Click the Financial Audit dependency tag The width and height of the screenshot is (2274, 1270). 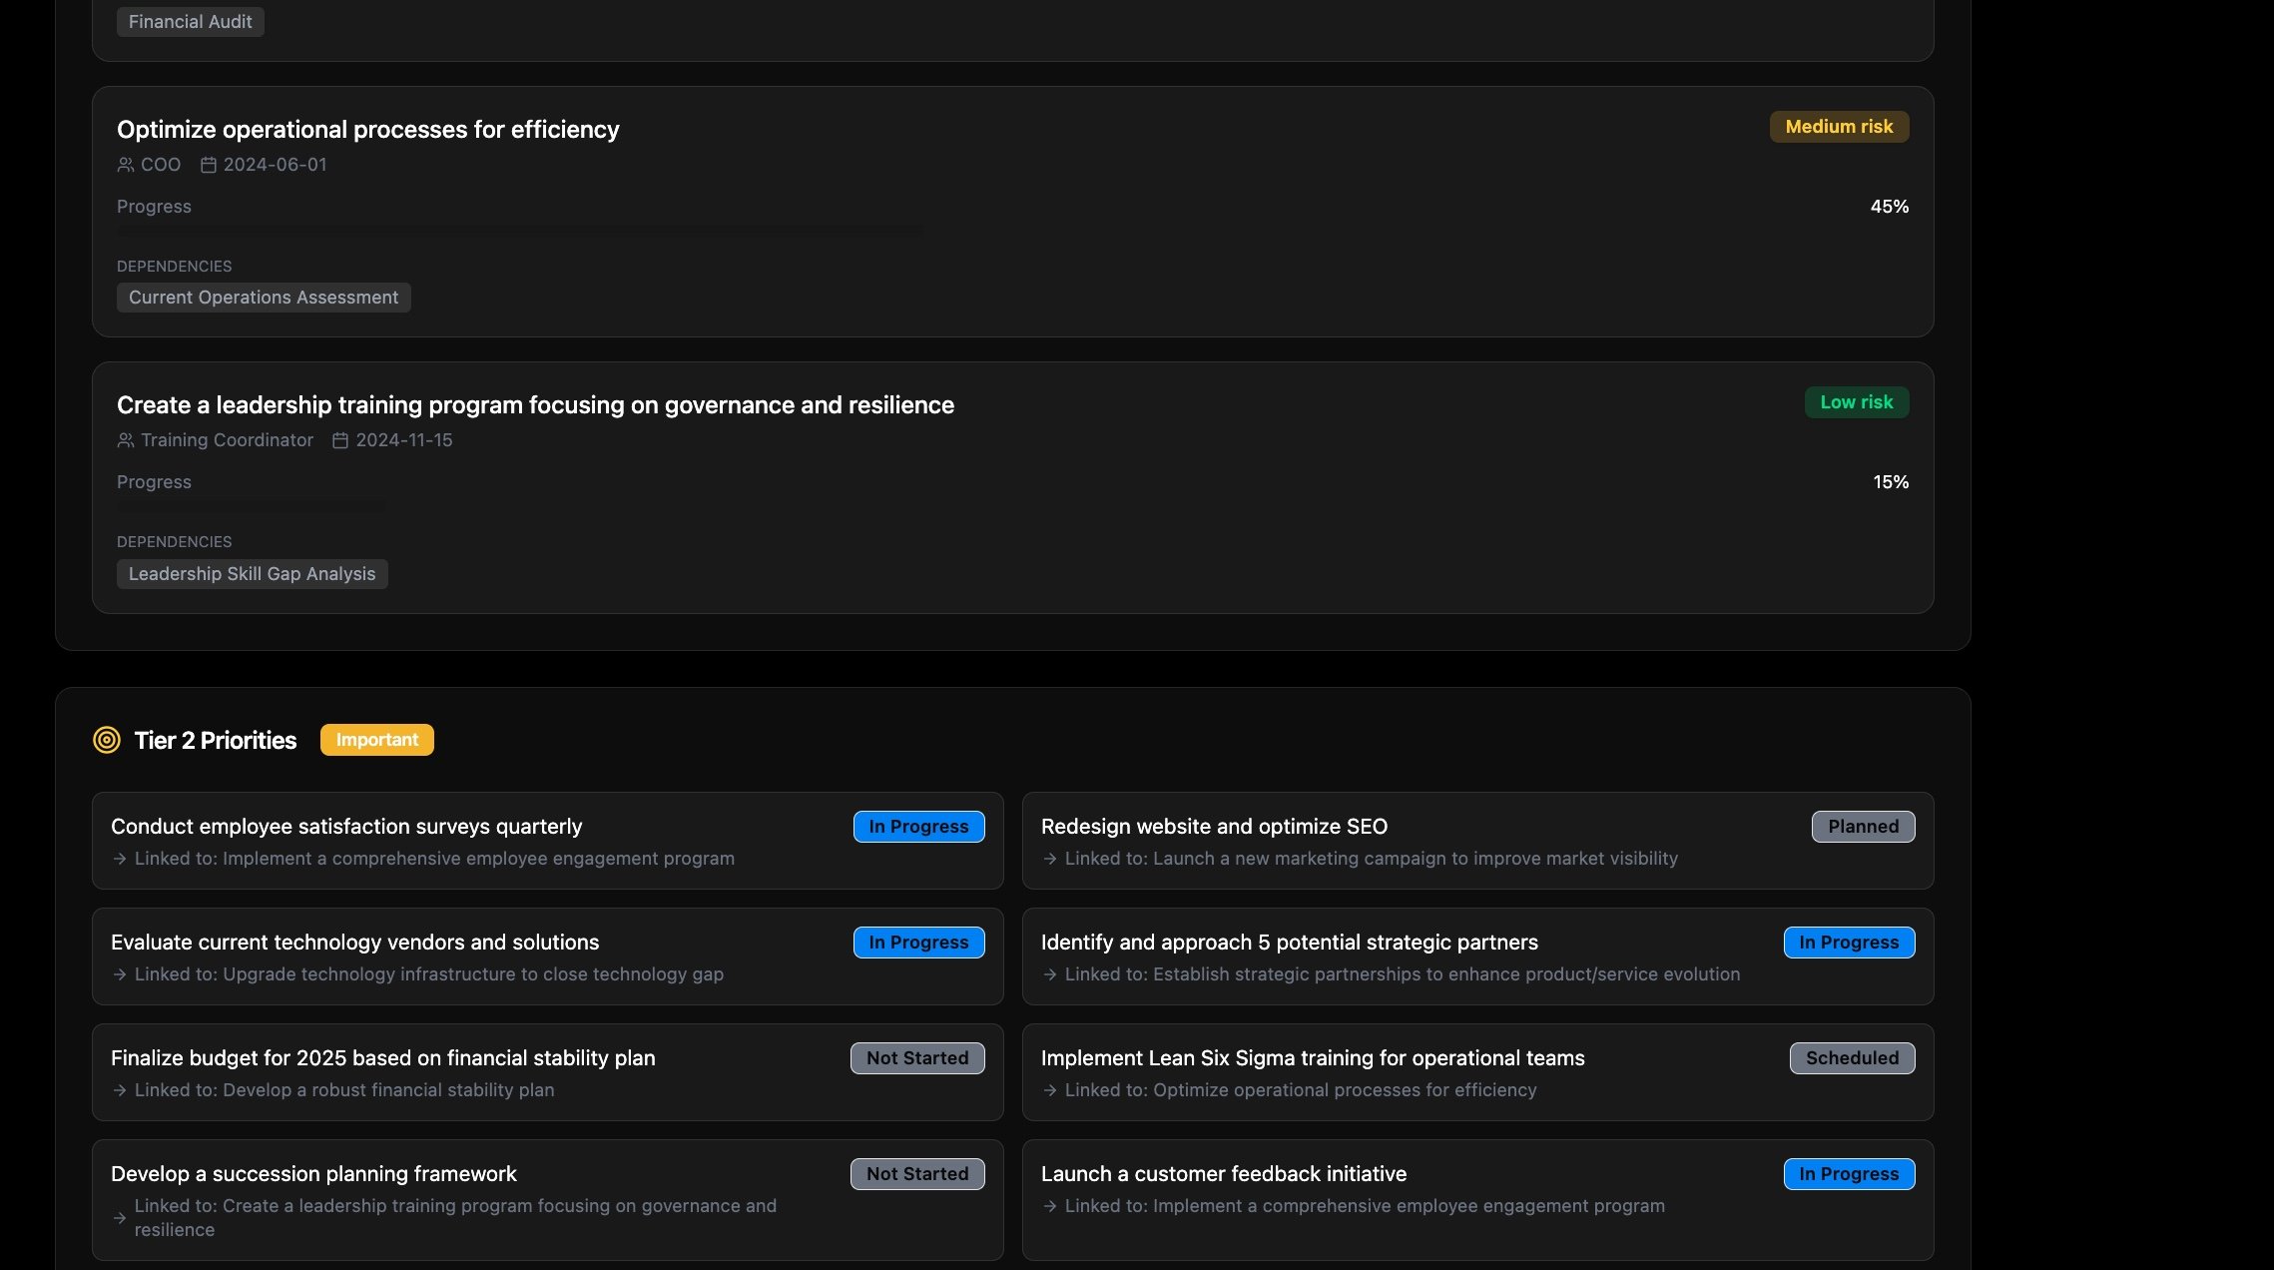(x=190, y=22)
